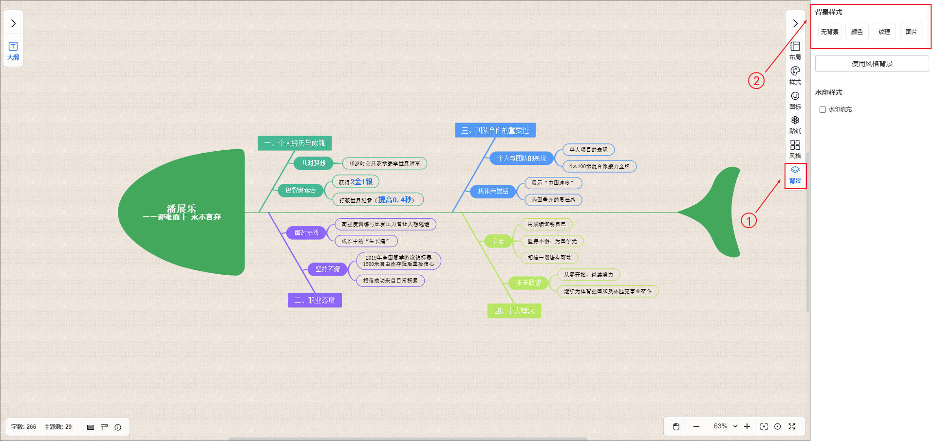The image size is (935, 441).
Task: Open the 样式 style palette panel
Action: click(795, 75)
